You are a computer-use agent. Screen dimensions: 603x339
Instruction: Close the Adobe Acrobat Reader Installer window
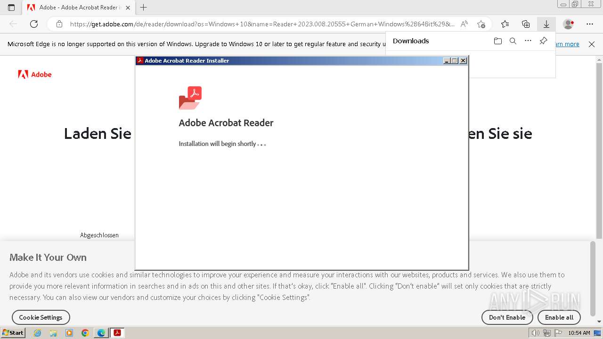[x=463, y=61]
